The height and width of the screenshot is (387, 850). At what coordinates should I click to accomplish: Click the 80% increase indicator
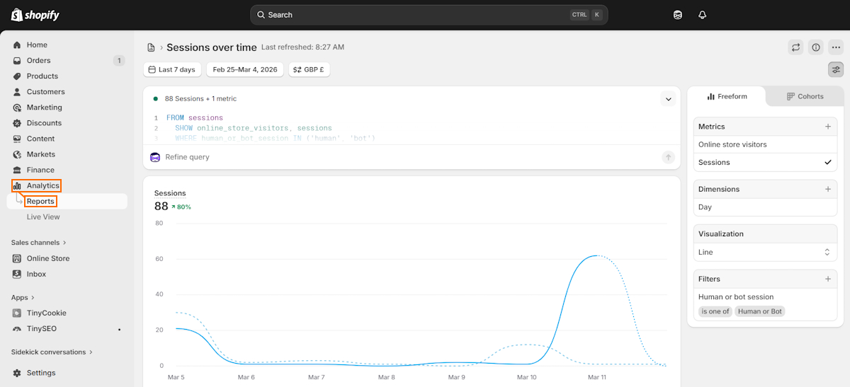[x=181, y=207]
